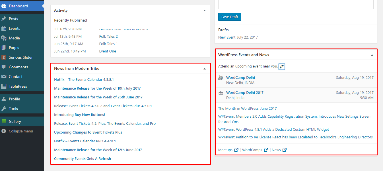Screen dimensions: 383x171
Task: Click external link icon beside WordCamps
Action: click(x=266, y=150)
